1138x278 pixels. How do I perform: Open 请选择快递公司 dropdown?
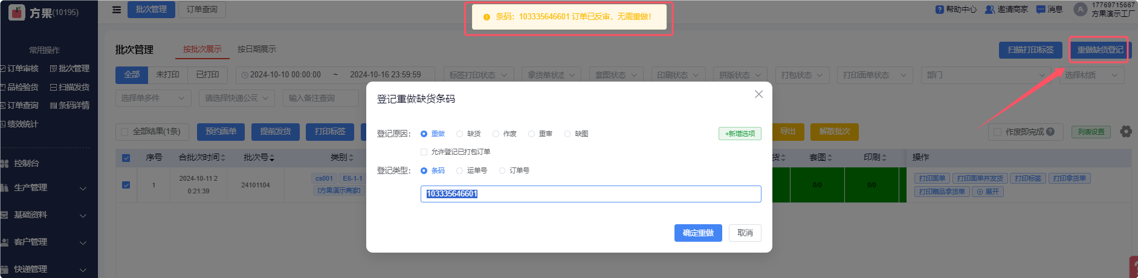(237, 98)
